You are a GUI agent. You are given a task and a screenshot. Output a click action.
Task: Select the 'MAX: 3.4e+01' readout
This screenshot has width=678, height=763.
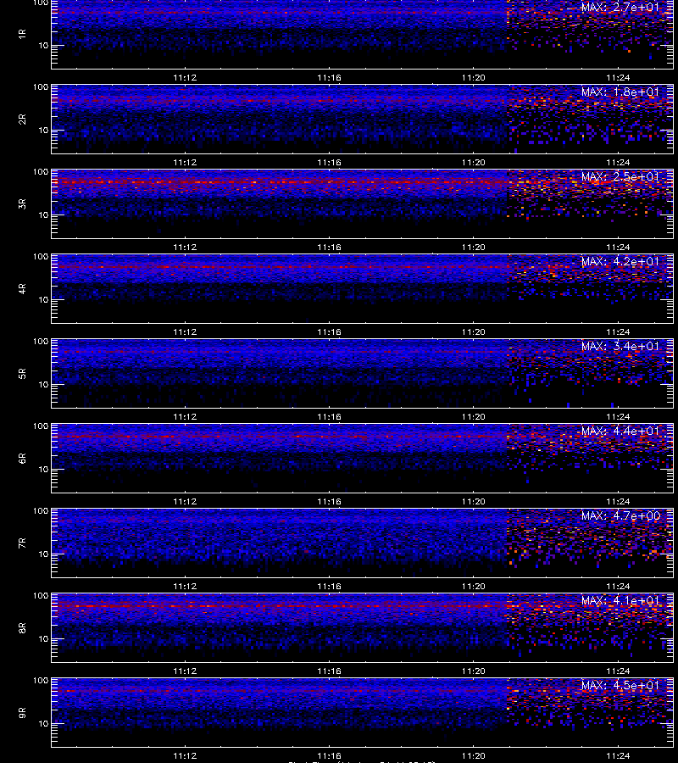(x=620, y=346)
